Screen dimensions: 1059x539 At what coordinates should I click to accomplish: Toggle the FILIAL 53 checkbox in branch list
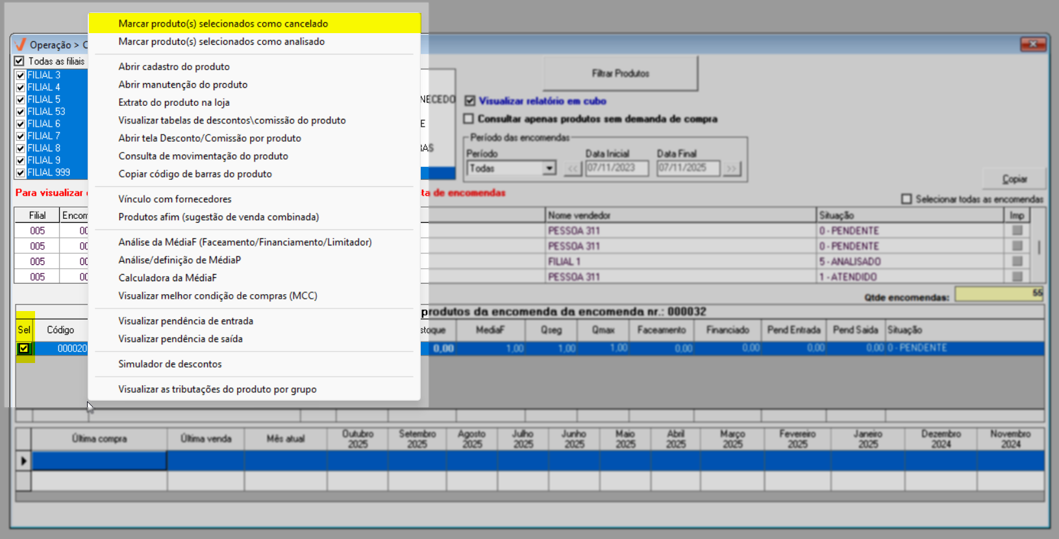[x=21, y=112]
